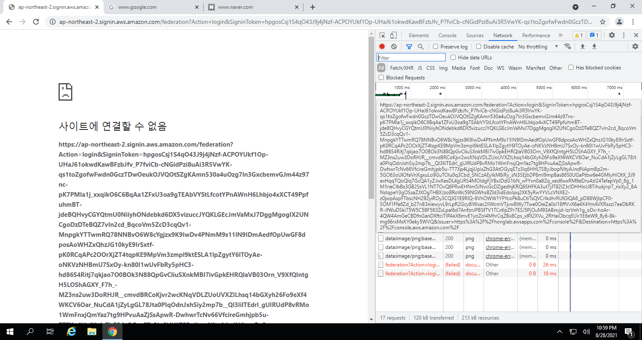642x340 pixels.
Task: Click the export HAR download arrow
Action: pyautogui.click(x=594, y=46)
